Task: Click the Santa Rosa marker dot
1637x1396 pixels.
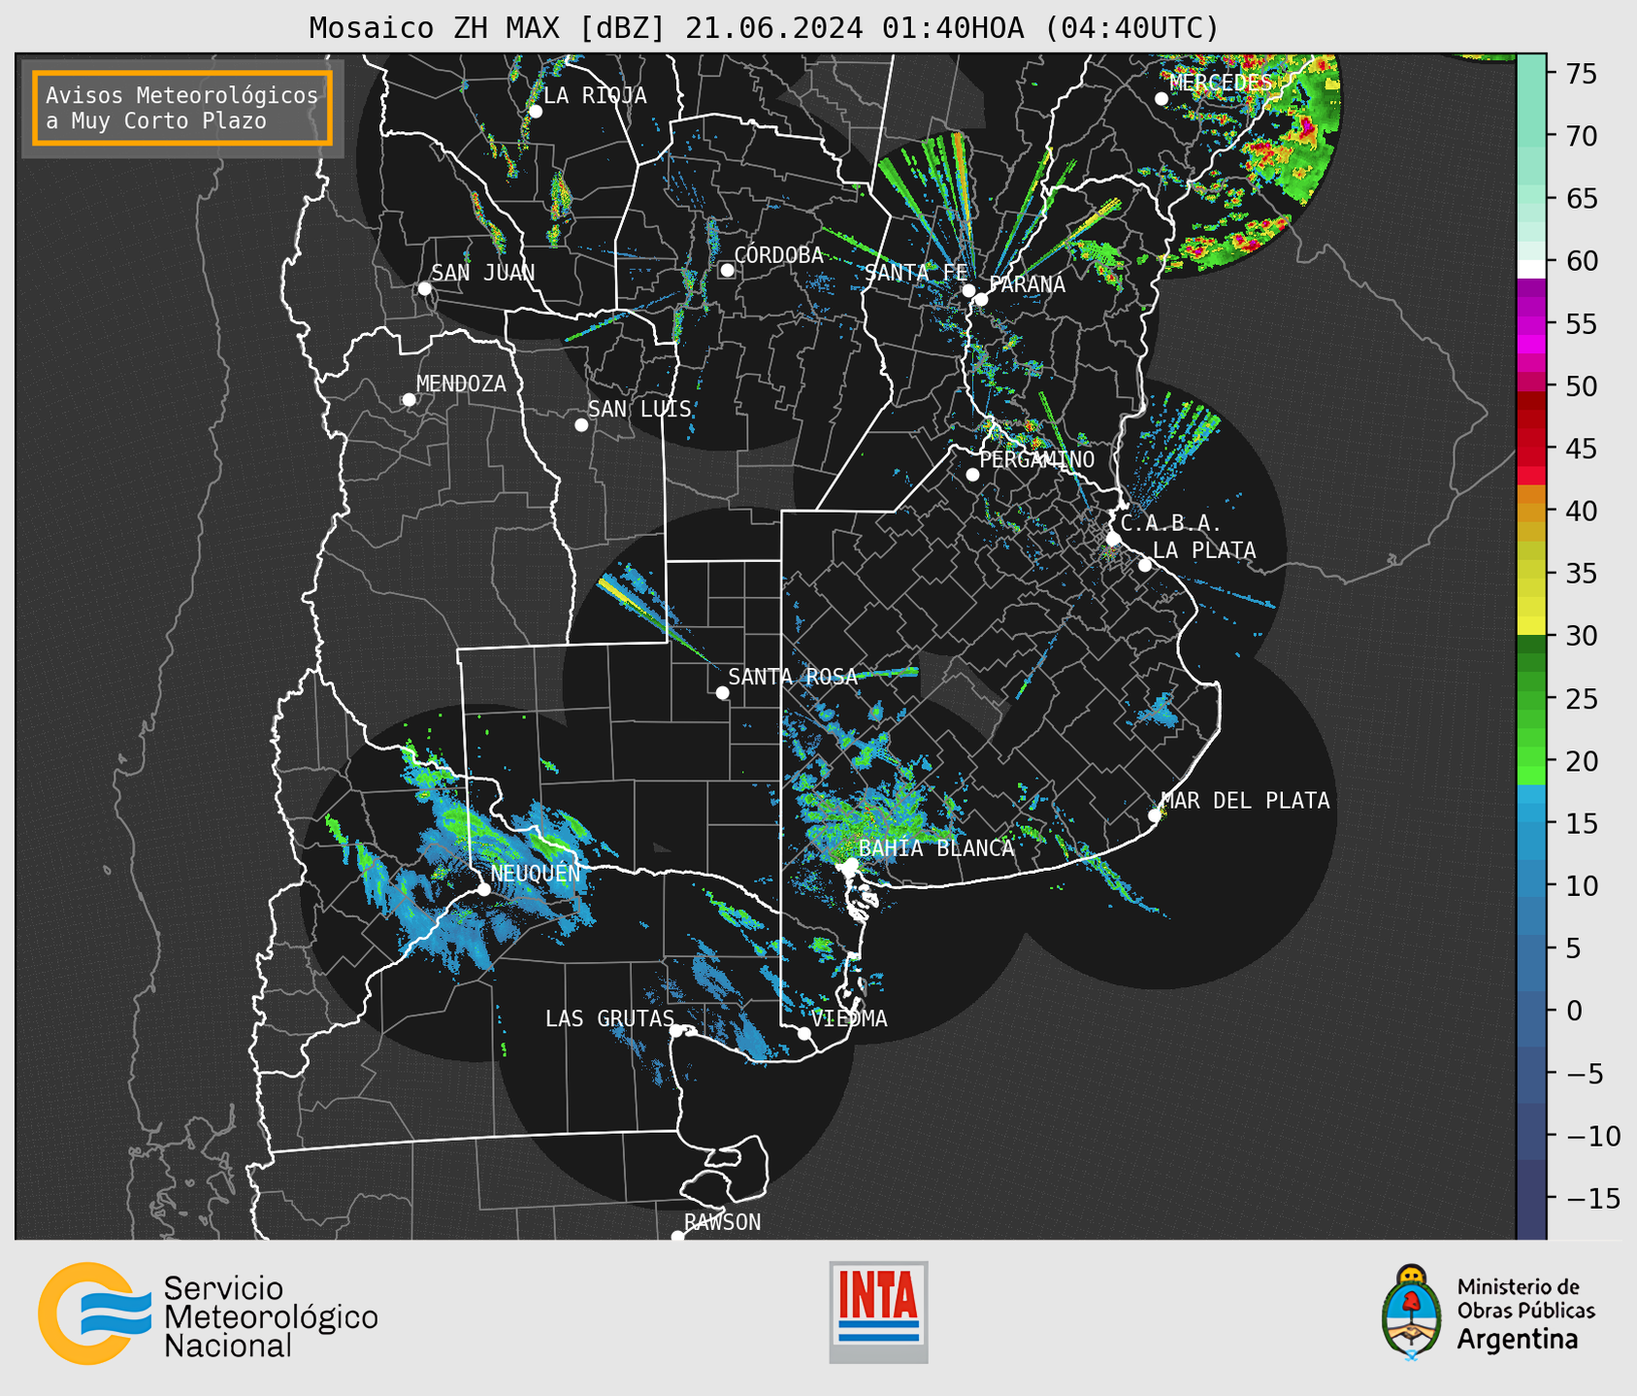Action: [x=722, y=692]
